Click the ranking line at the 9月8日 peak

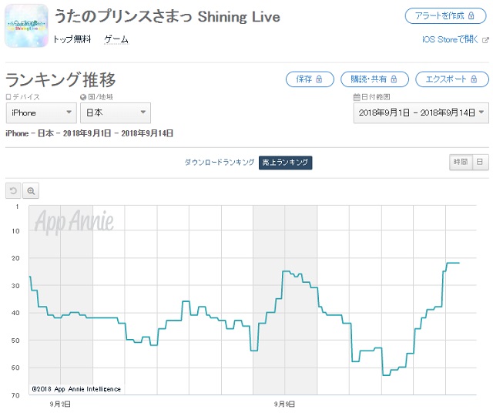287,271
